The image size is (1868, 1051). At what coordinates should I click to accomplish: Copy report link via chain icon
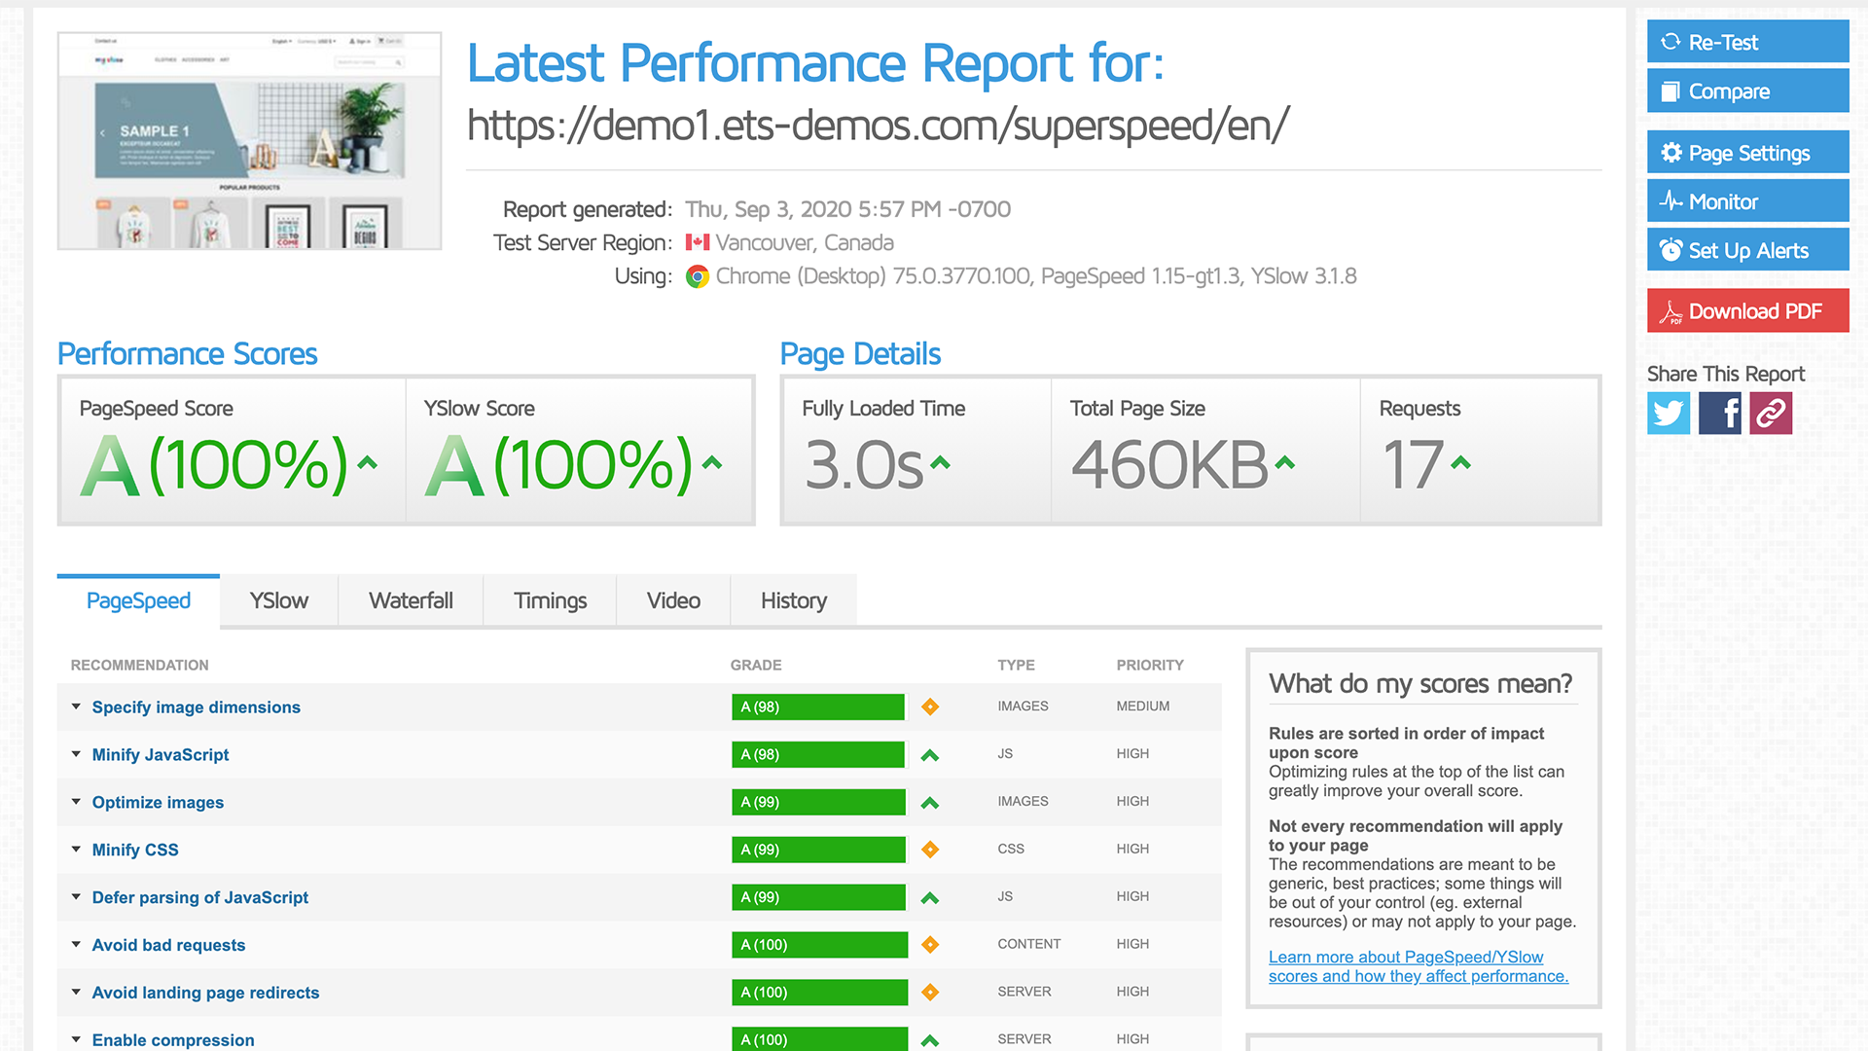pyautogui.click(x=1771, y=414)
